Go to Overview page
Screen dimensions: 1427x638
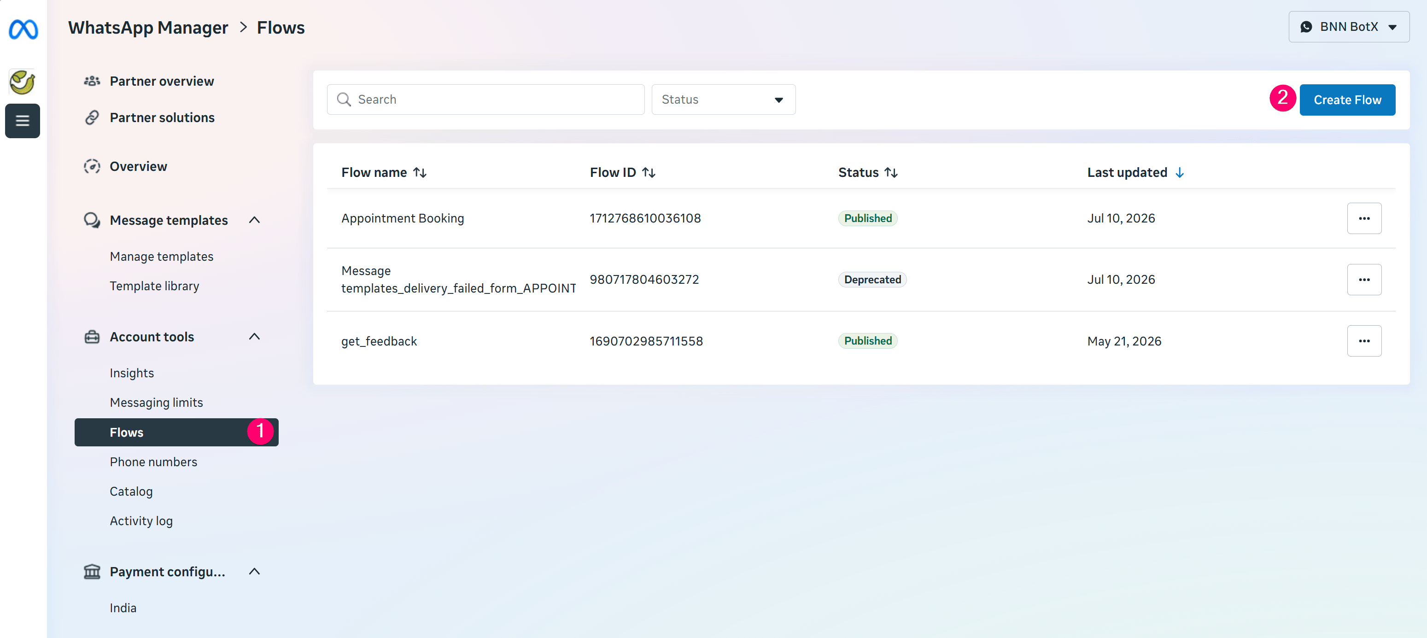tap(138, 166)
